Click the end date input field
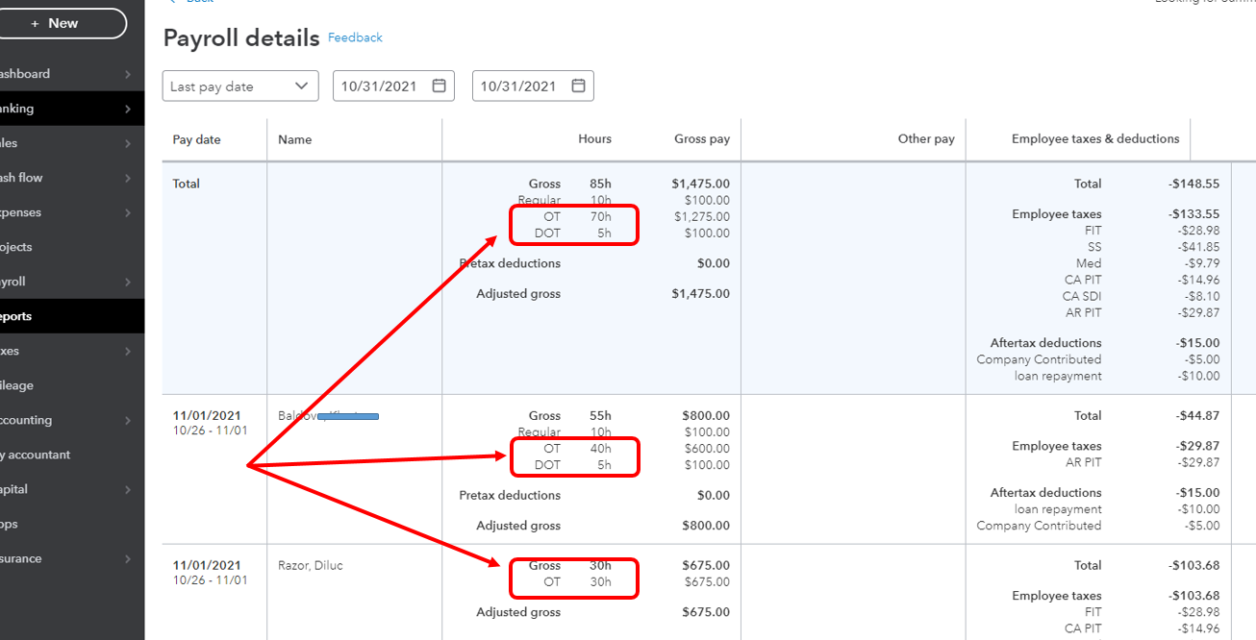 (518, 86)
